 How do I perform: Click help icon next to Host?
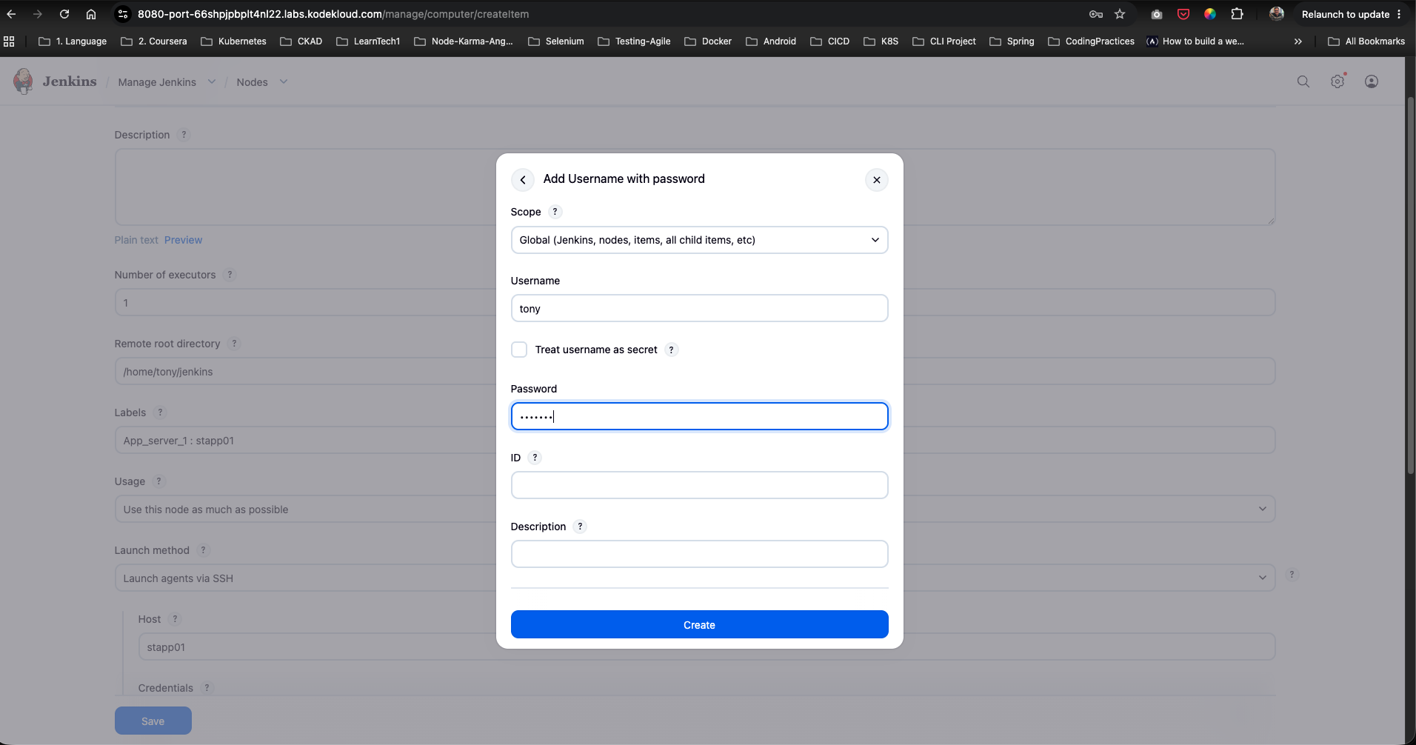click(175, 619)
